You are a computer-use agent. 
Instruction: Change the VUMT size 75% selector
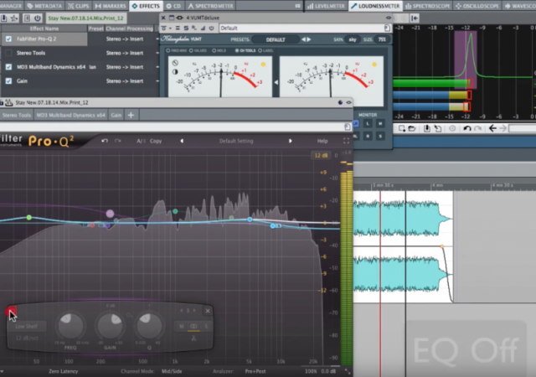point(382,39)
